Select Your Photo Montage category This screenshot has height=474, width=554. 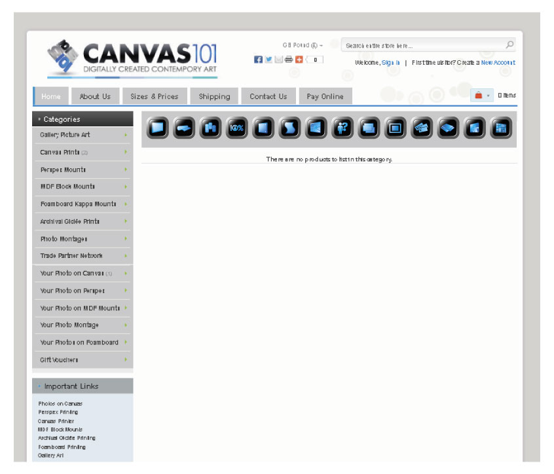coord(69,325)
